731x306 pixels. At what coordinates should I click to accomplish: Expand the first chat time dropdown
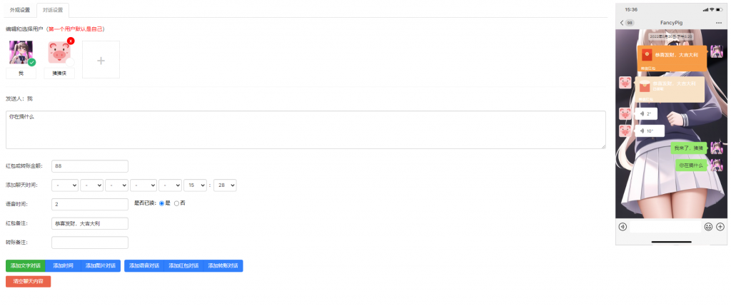click(x=65, y=185)
